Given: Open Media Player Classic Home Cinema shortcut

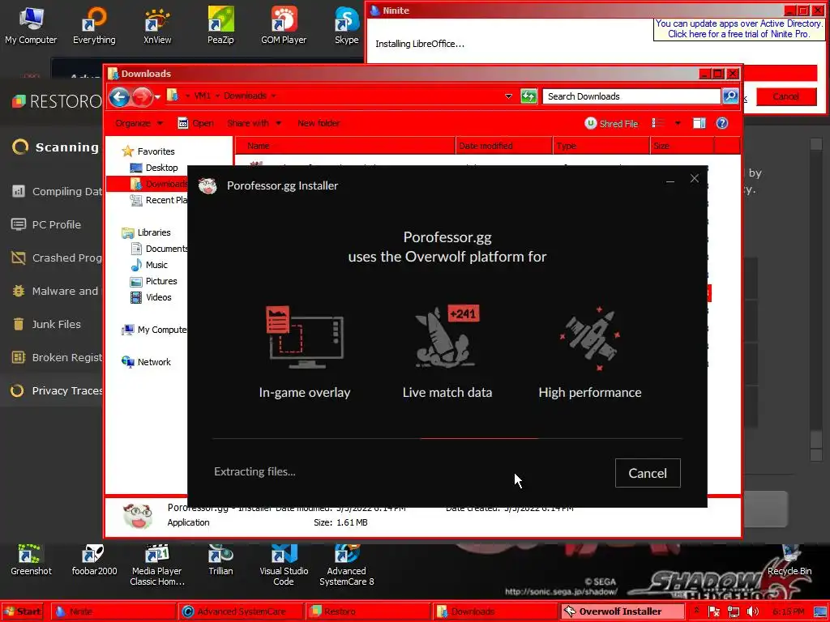Looking at the screenshot, I should tap(157, 566).
